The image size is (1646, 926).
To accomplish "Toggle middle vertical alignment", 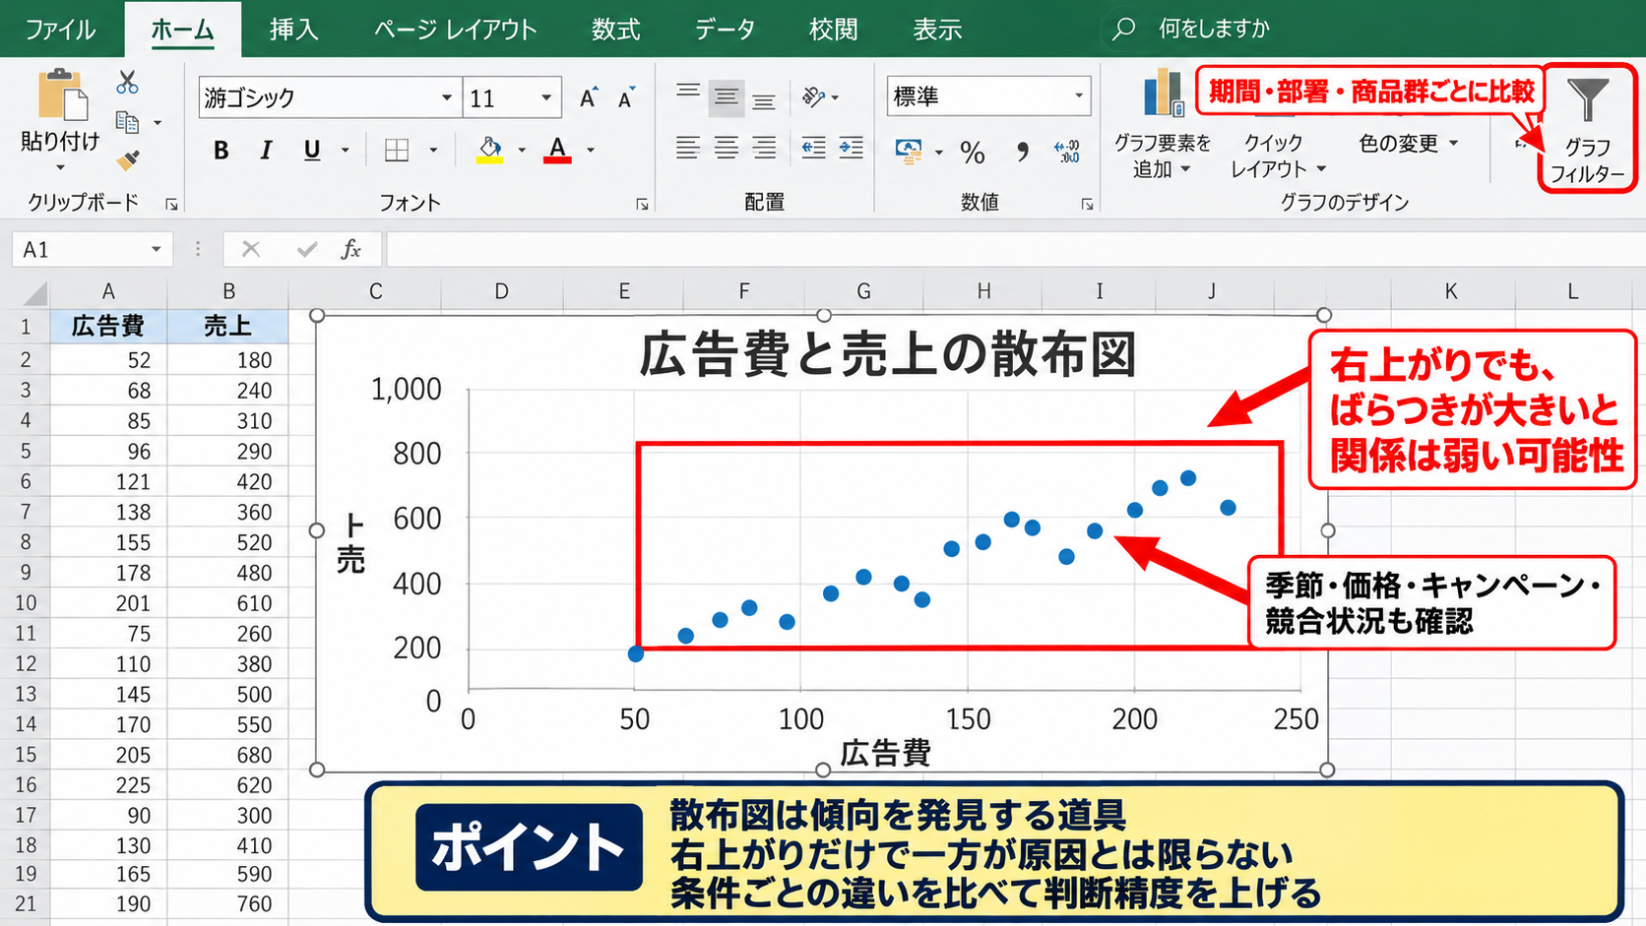I will 727,96.
